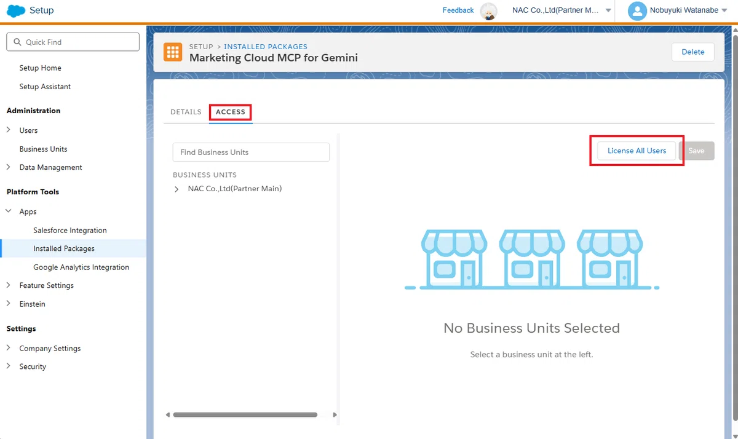Click the scrollbar right arrow in business units
Image resolution: width=738 pixels, height=439 pixels.
click(335, 415)
